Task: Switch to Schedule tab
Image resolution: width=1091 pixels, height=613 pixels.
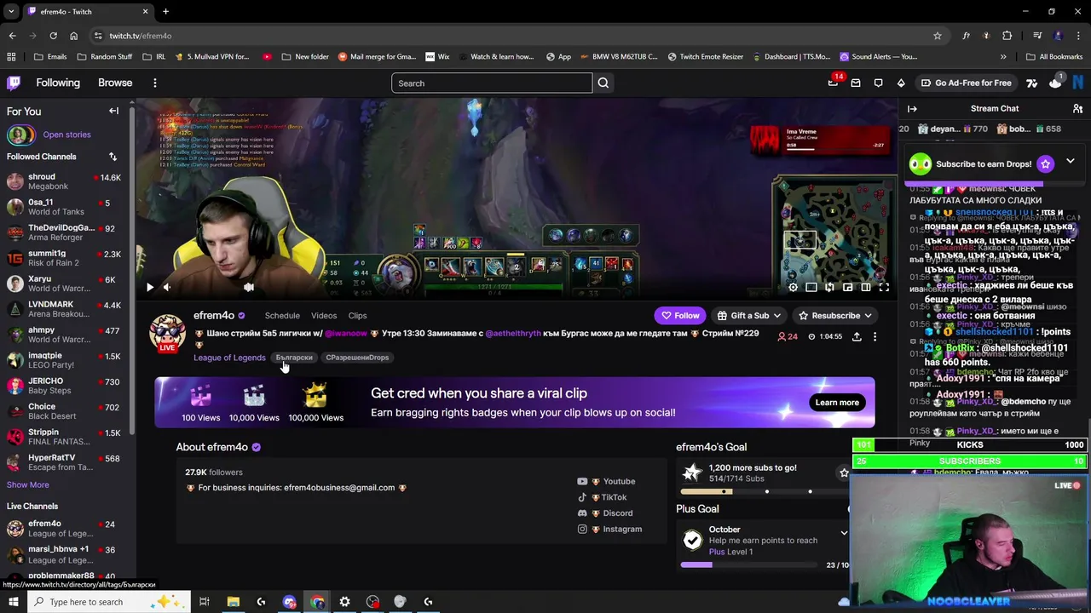Action: click(x=282, y=315)
